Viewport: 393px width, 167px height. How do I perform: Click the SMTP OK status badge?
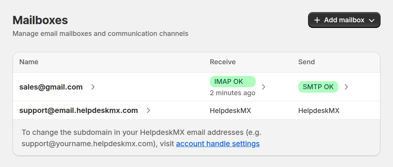coord(318,87)
